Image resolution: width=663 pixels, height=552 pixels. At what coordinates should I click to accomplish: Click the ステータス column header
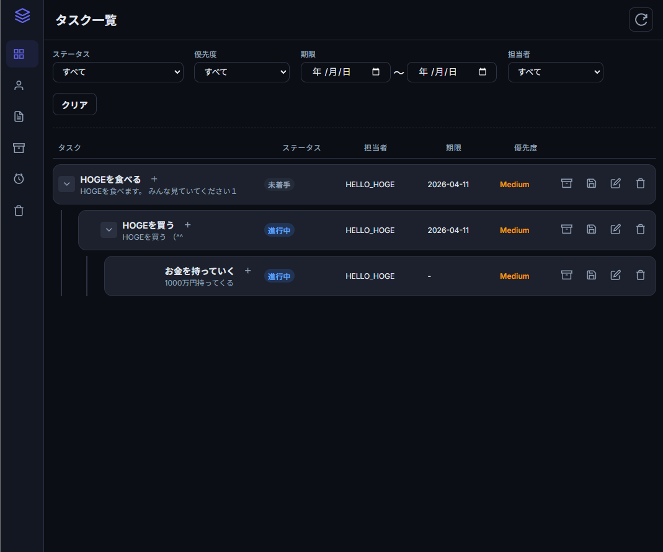[x=301, y=148]
